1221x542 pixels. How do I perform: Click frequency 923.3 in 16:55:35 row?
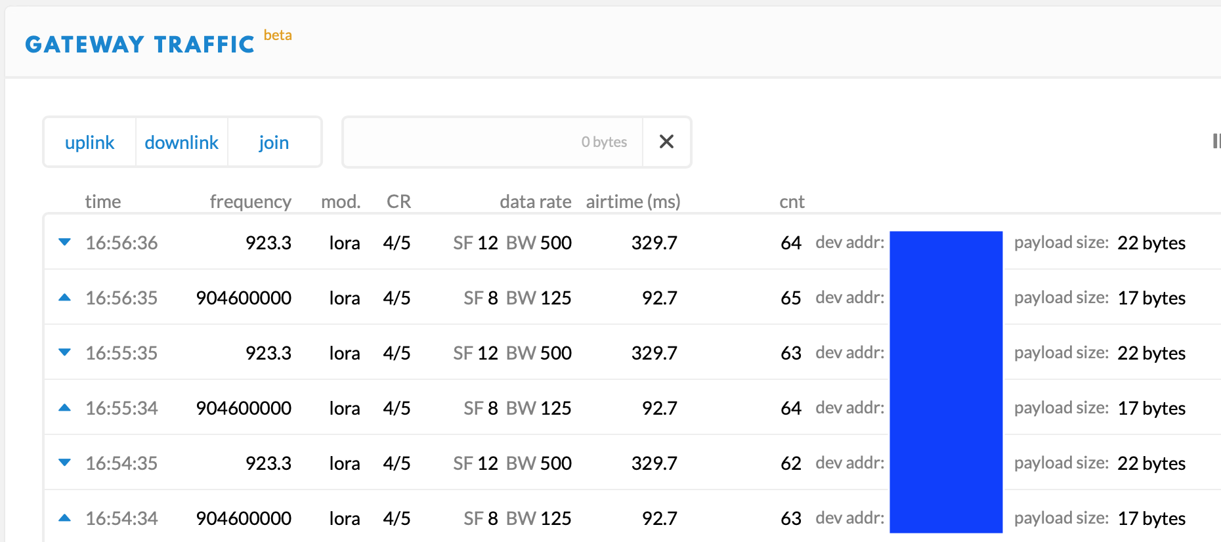[x=268, y=353]
